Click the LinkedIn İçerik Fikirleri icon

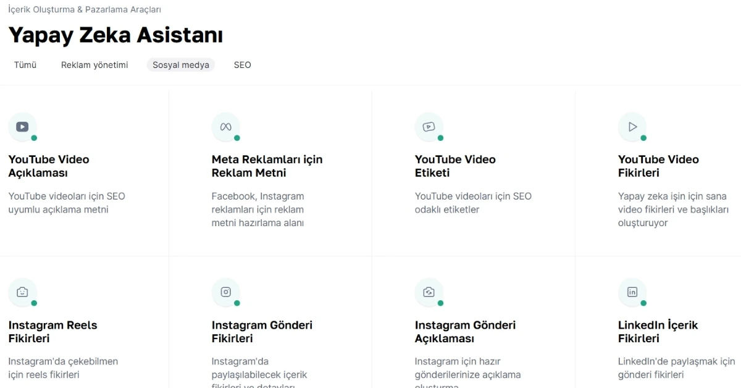coord(632,292)
